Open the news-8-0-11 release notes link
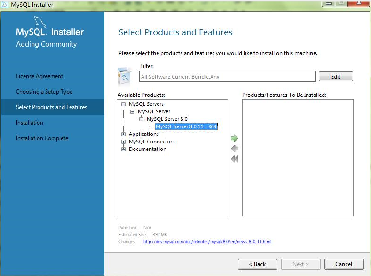Screen dimensions: 371x276 (207, 242)
